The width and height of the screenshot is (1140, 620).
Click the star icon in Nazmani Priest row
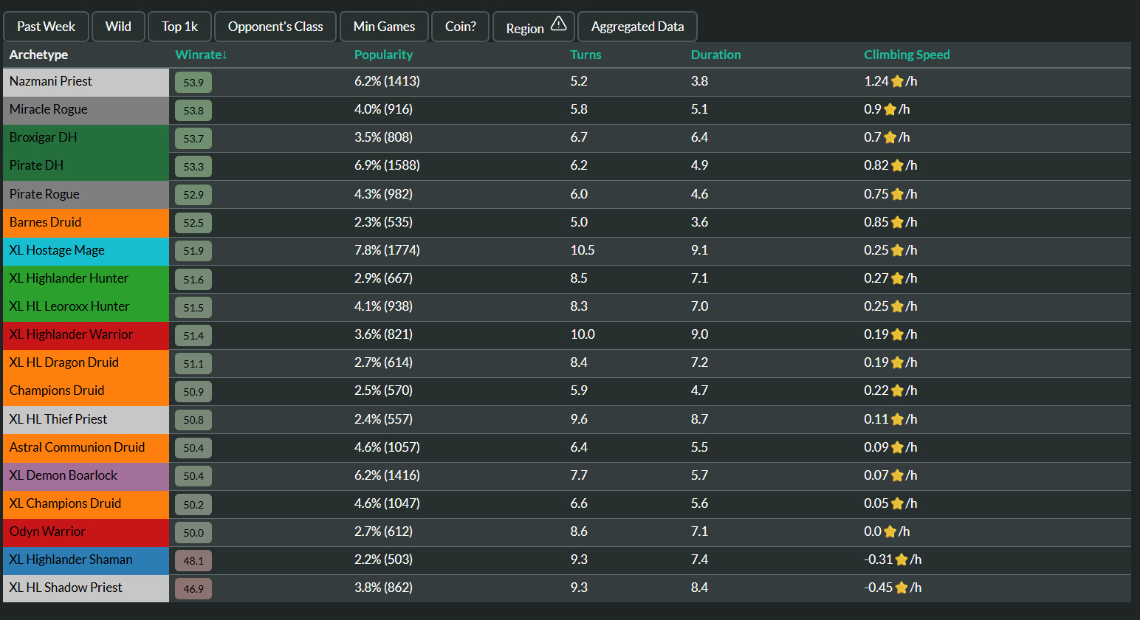(897, 82)
